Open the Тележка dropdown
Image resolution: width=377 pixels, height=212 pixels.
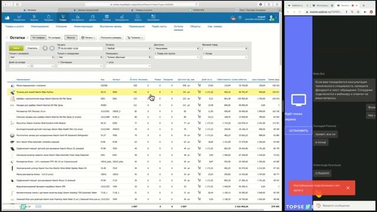click(x=135, y=38)
